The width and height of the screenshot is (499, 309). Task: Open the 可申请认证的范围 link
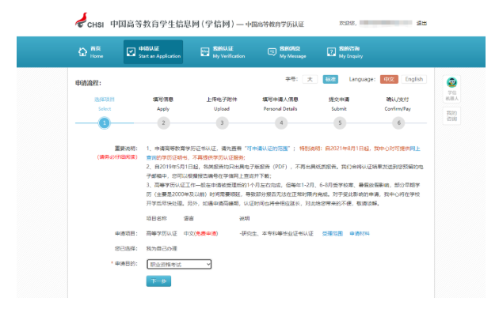(268, 149)
